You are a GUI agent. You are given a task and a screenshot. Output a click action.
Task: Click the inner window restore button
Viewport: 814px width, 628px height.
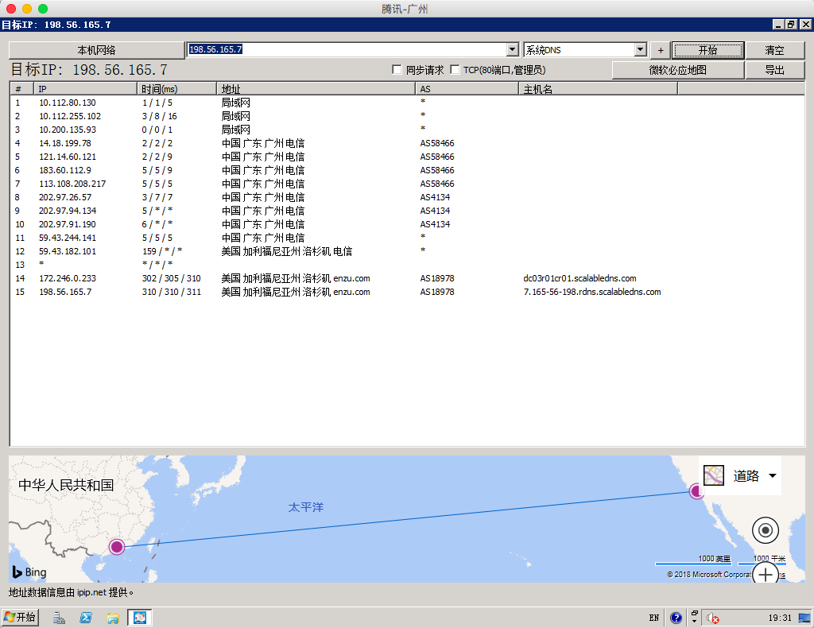pyautogui.click(x=791, y=25)
